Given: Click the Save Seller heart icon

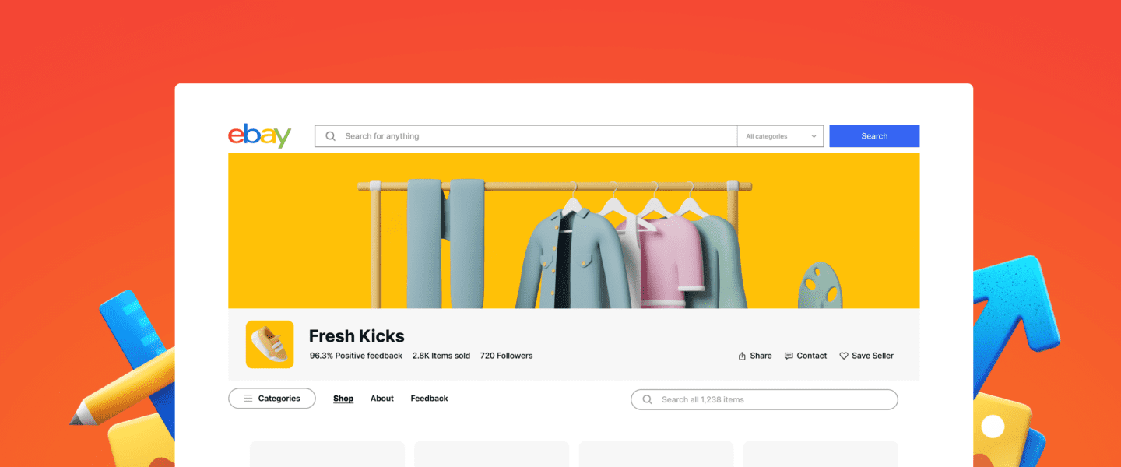Looking at the screenshot, I should pyautogui.click(x=844, y=356).
